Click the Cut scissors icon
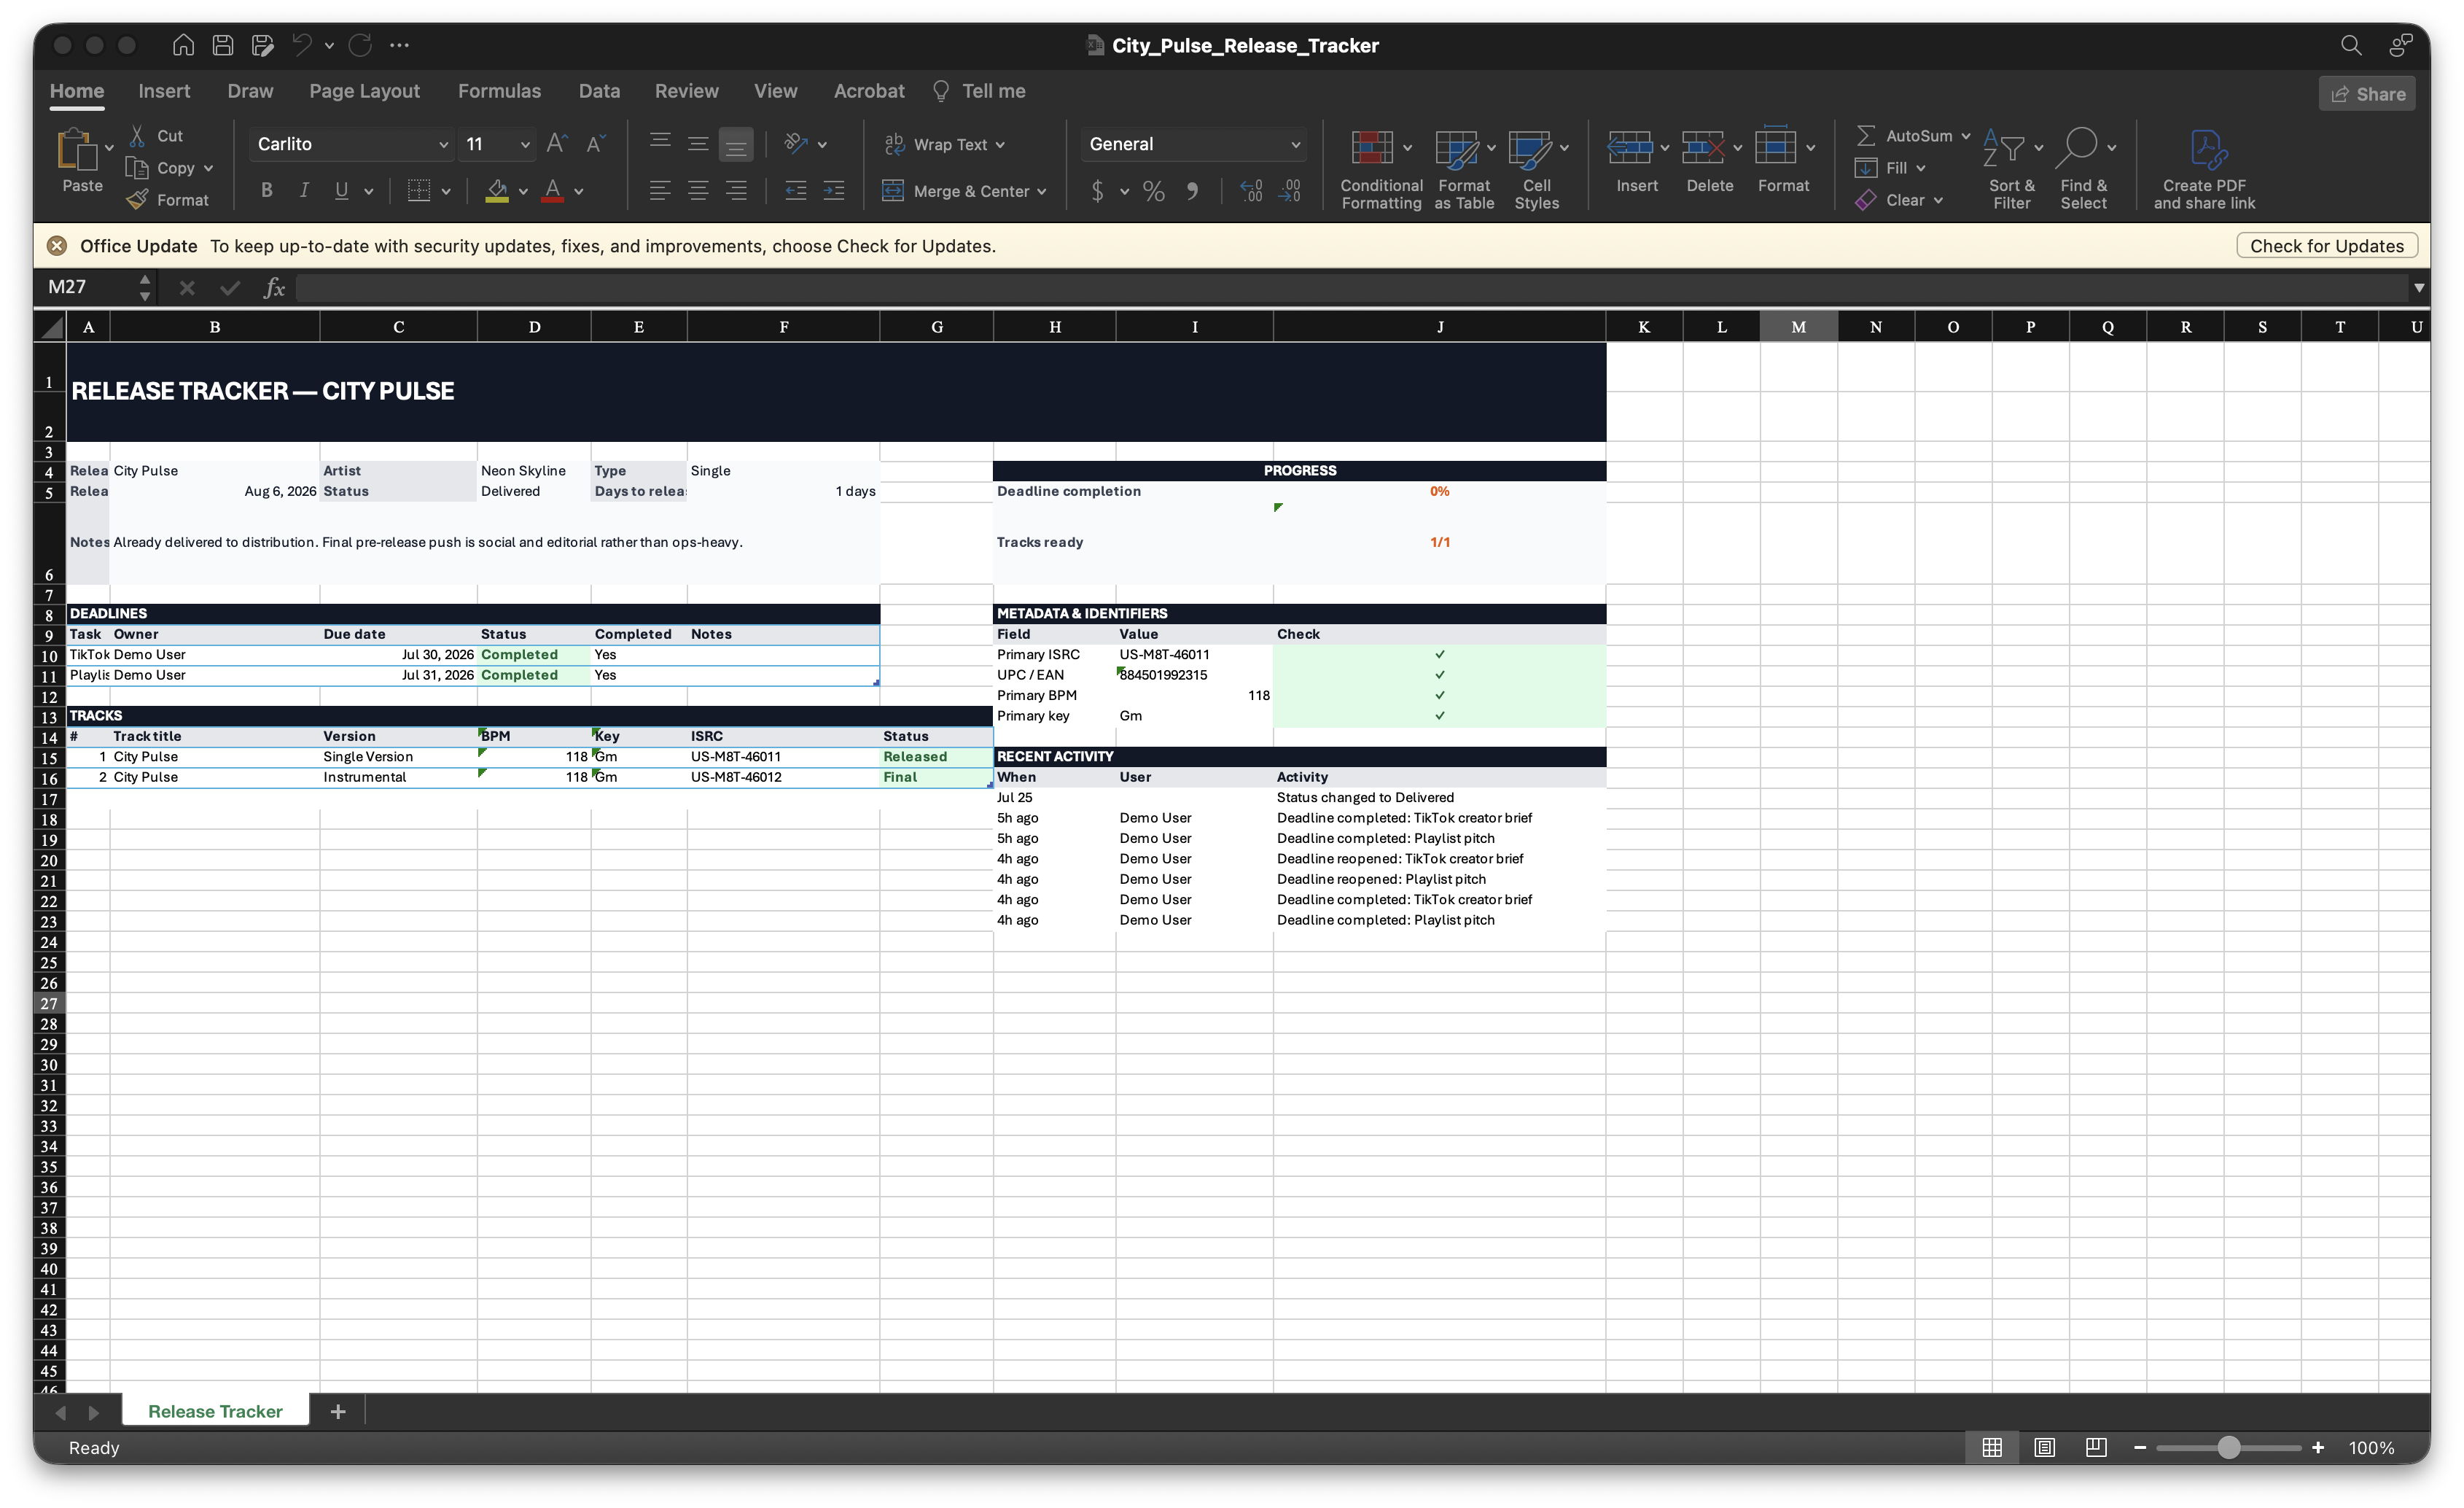The height and width of the screenshot is (1508, 2464). coord(138,135)
